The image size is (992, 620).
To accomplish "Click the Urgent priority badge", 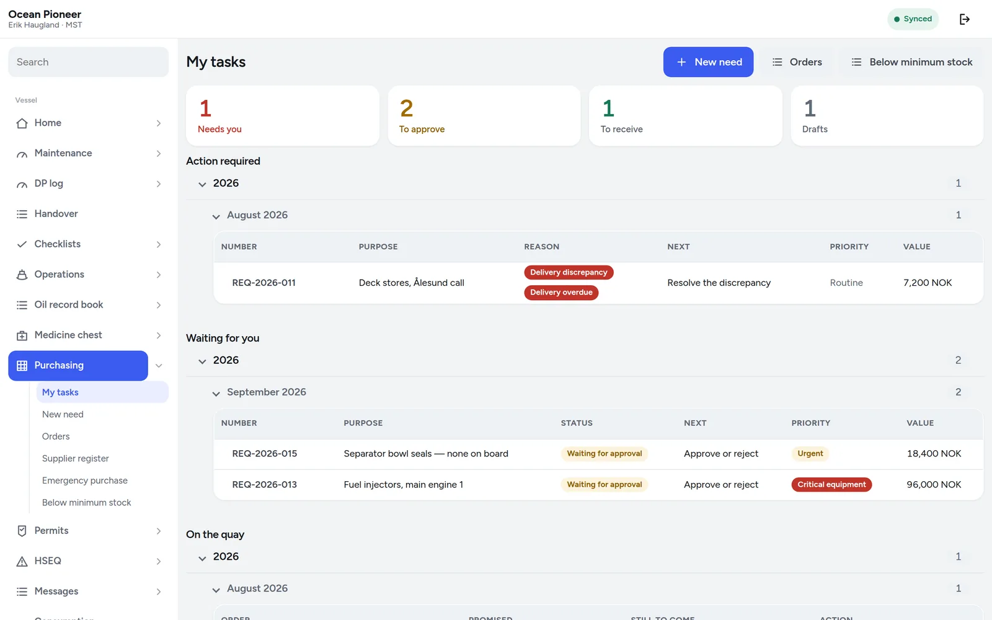I will (810, 454).
